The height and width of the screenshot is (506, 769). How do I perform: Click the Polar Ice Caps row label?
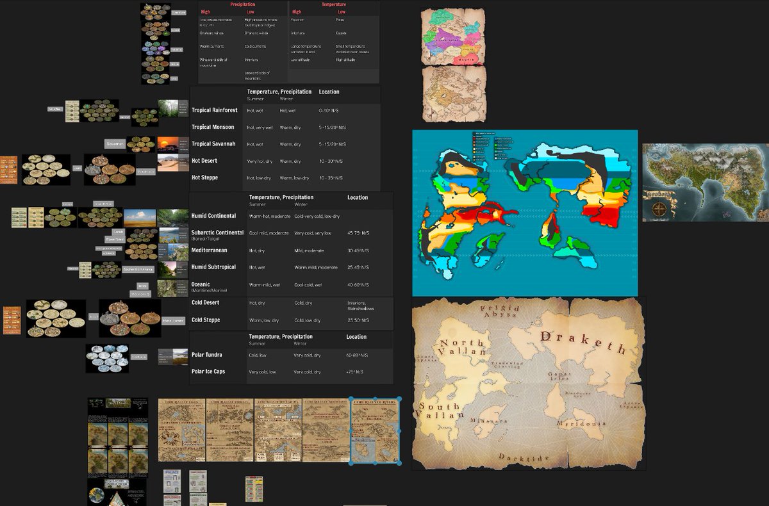tap(208, 371)
